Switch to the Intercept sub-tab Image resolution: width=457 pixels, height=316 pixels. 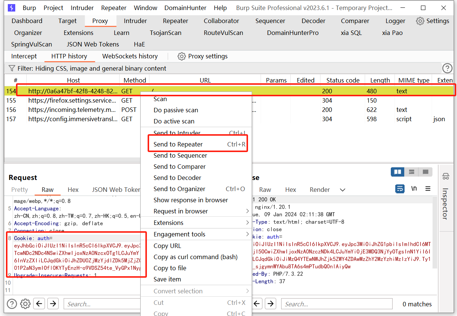tap(24, 56)
